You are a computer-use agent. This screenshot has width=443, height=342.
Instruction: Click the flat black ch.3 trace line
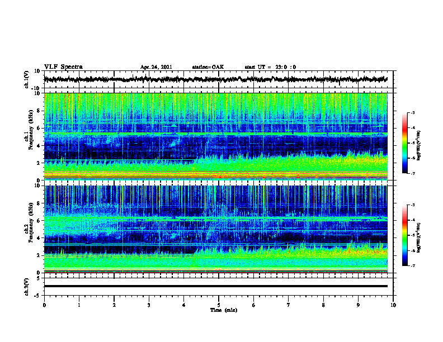click(x=215, y=286)
